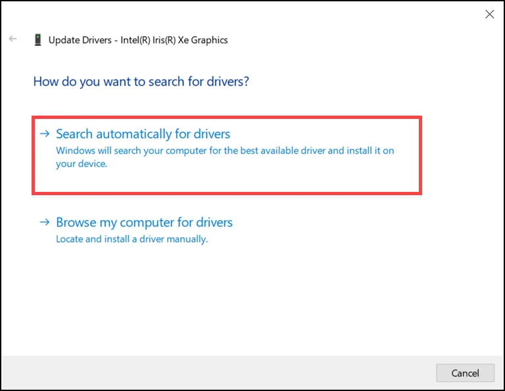Click 'Locate and install a driver manually.' description
505x391 pixels.
click(132, 239)
